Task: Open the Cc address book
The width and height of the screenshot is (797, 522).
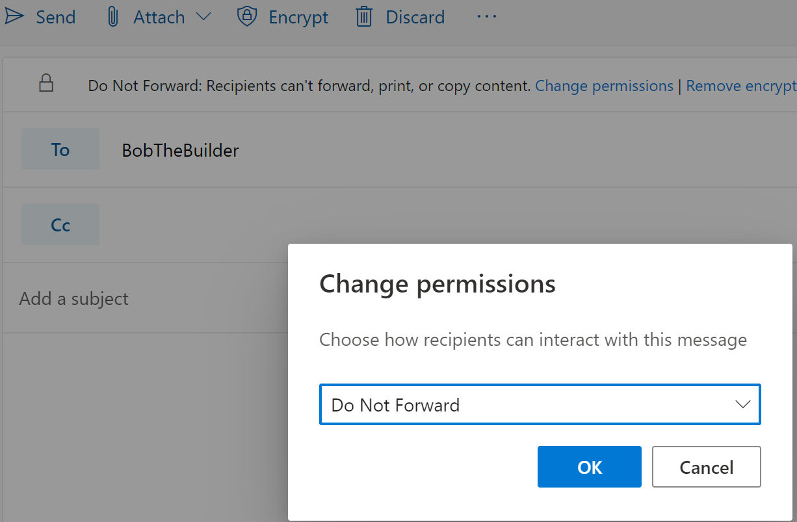Action: (60, 224)
